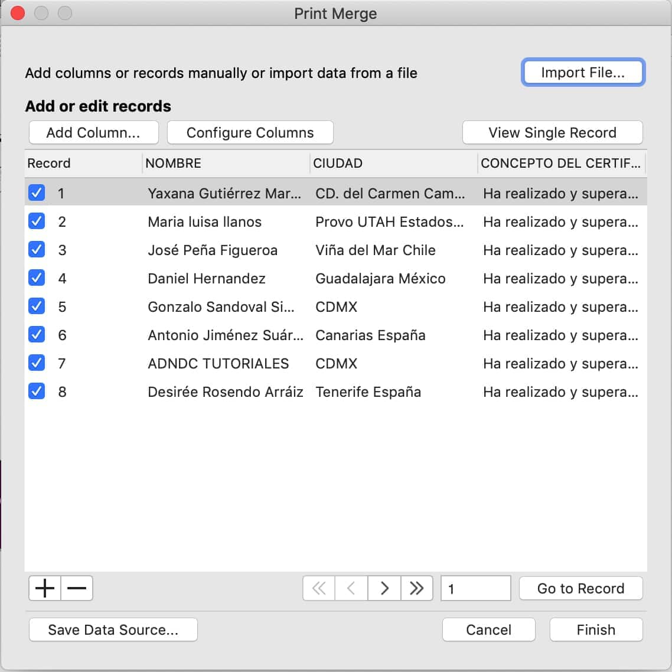This screenshot has height=672, width=672.
Task: Disable the checkbox for ADNDC TUTORIALES
Action: 37,363
